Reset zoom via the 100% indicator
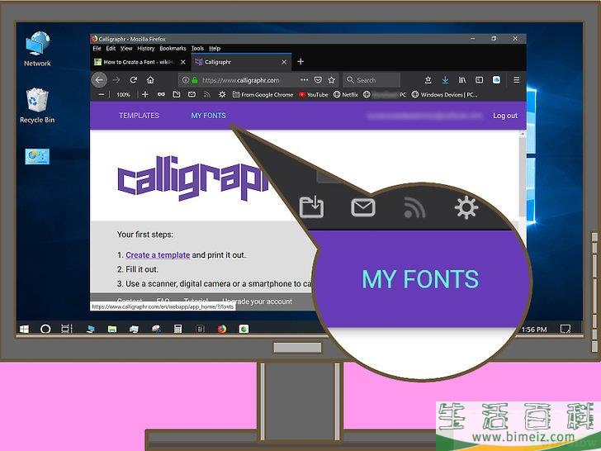The height and width of the screenshot is (451, 601). 123,94
